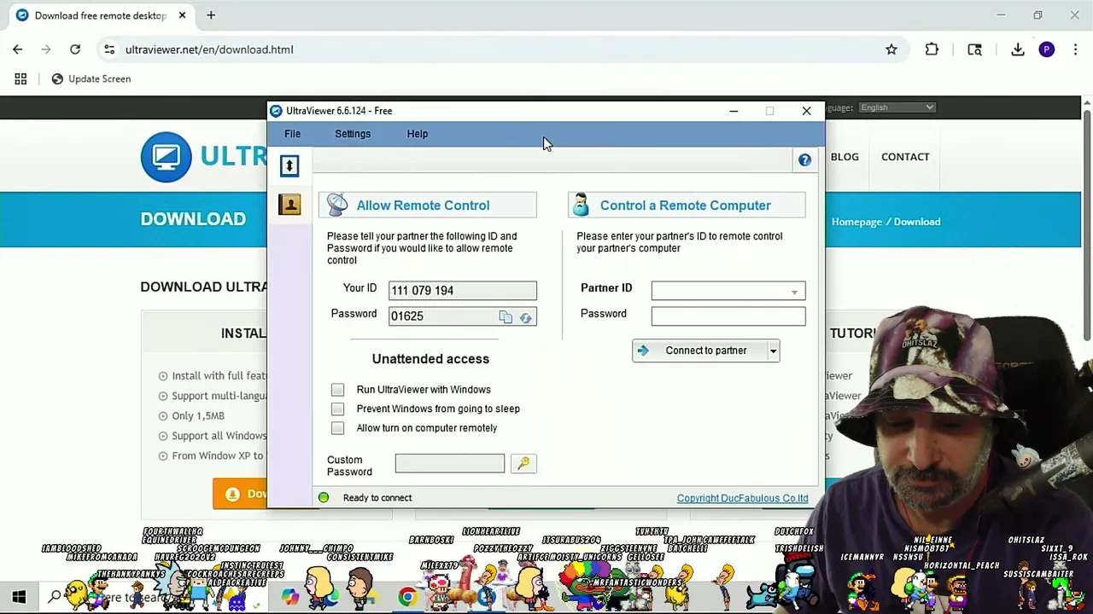Click the blue question mark help icon

coord(804,160)
